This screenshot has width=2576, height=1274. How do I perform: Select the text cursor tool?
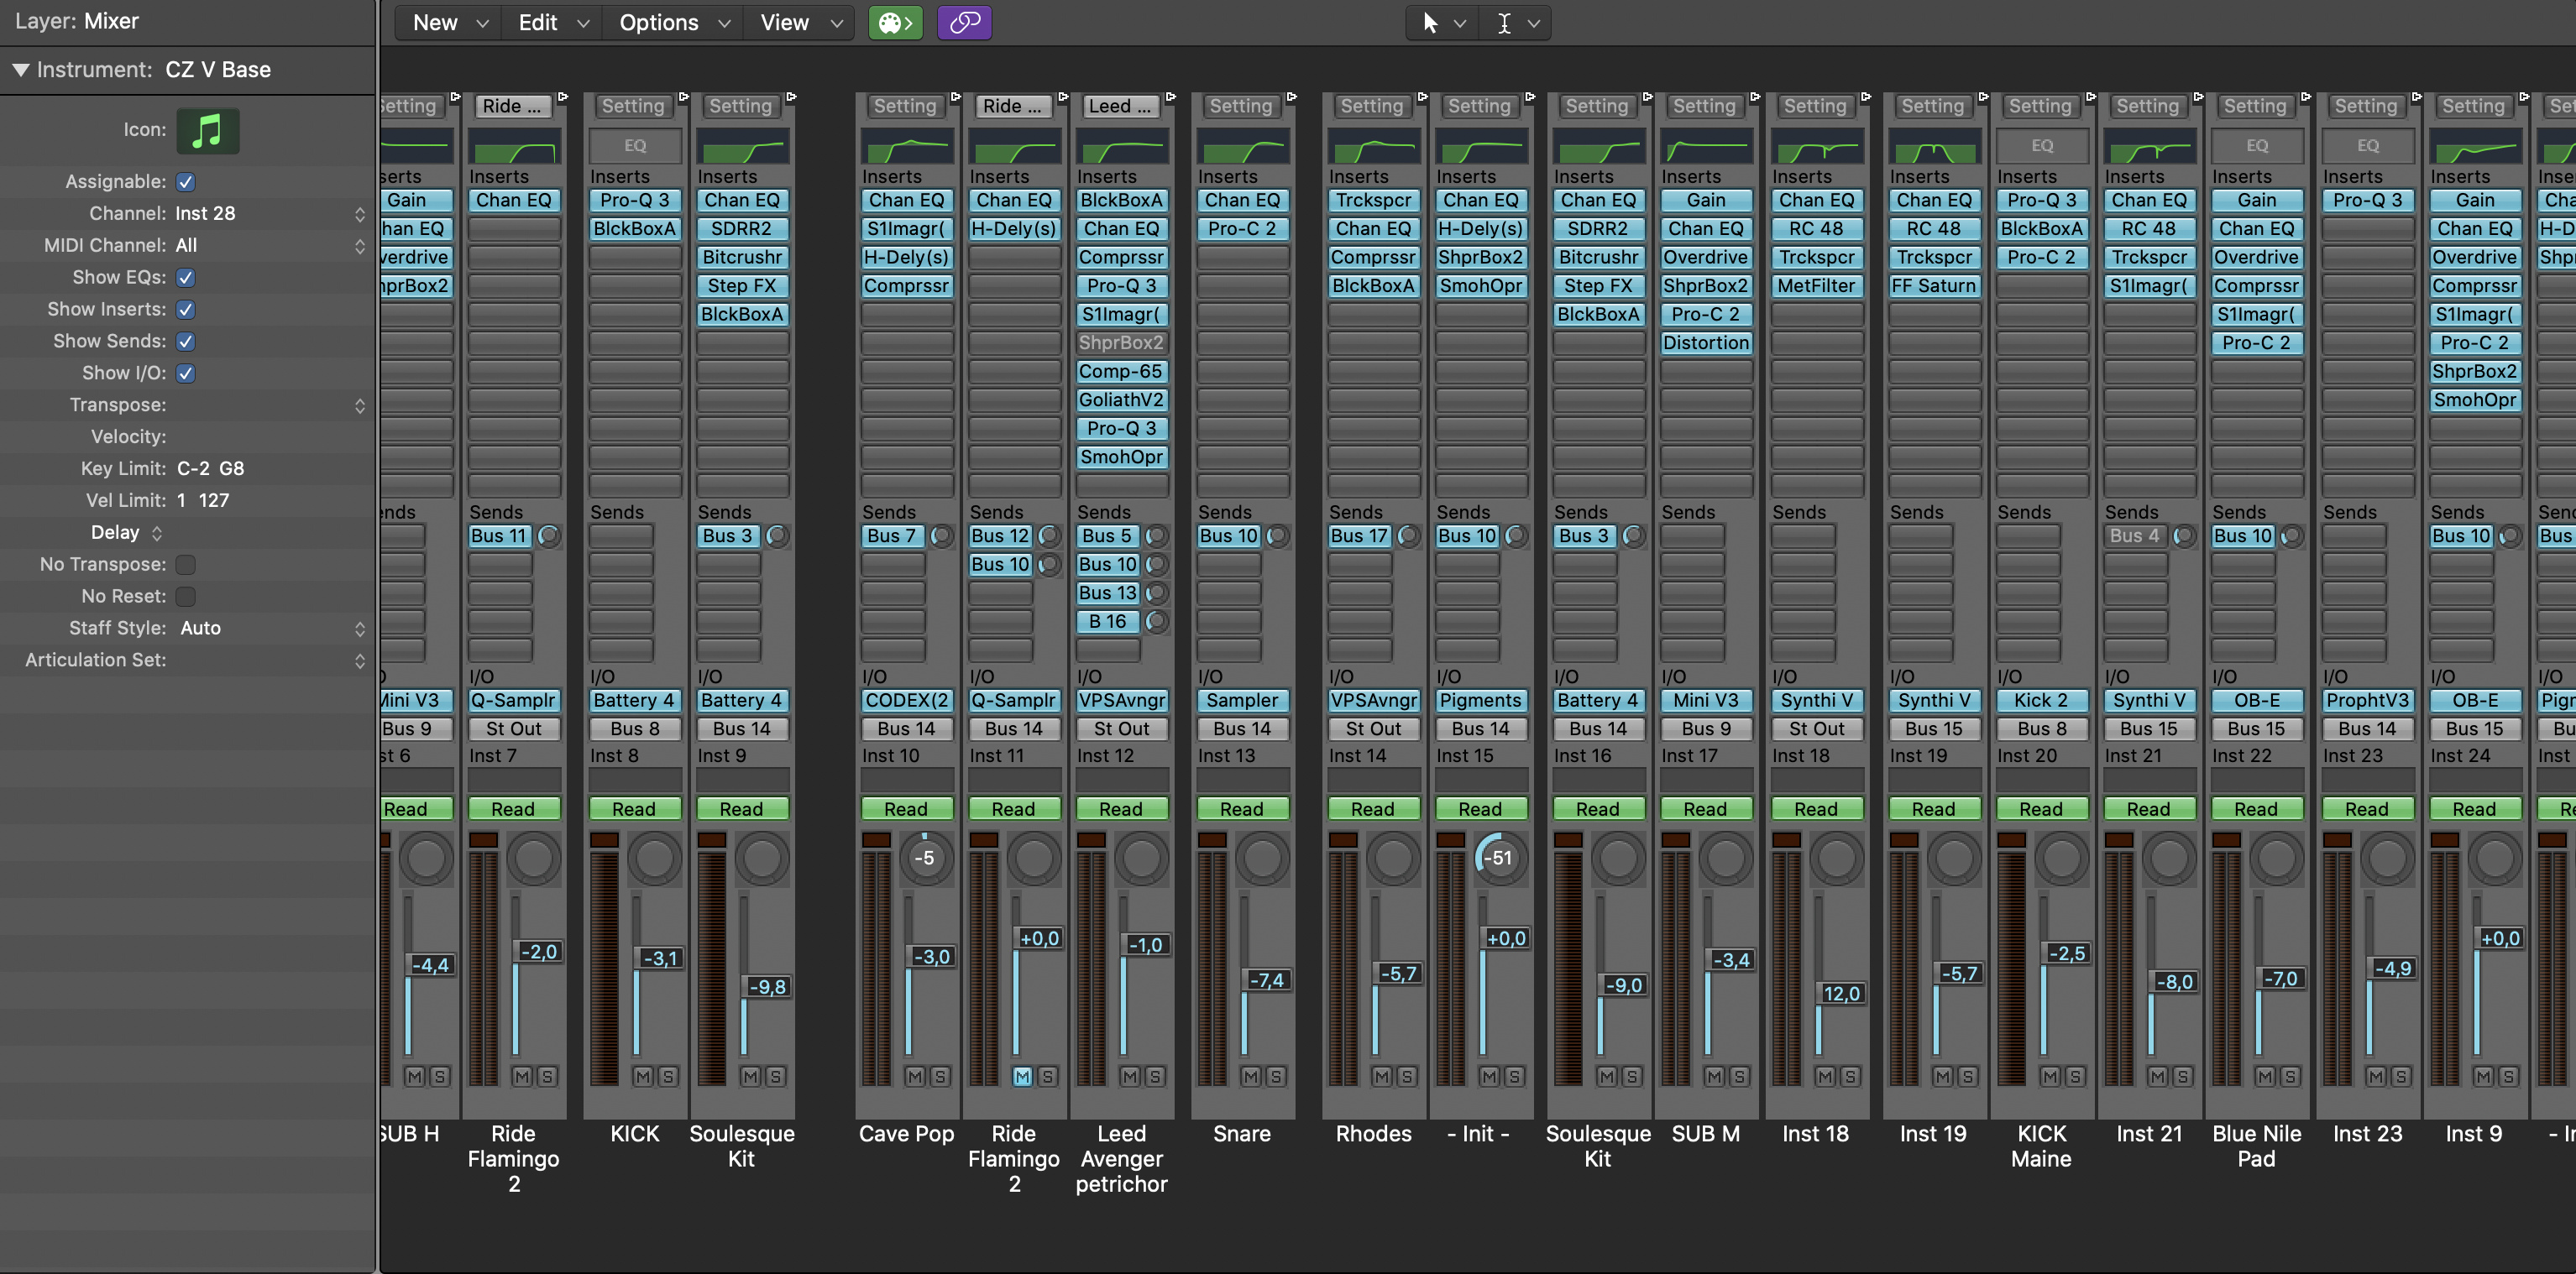[1503, 22]
